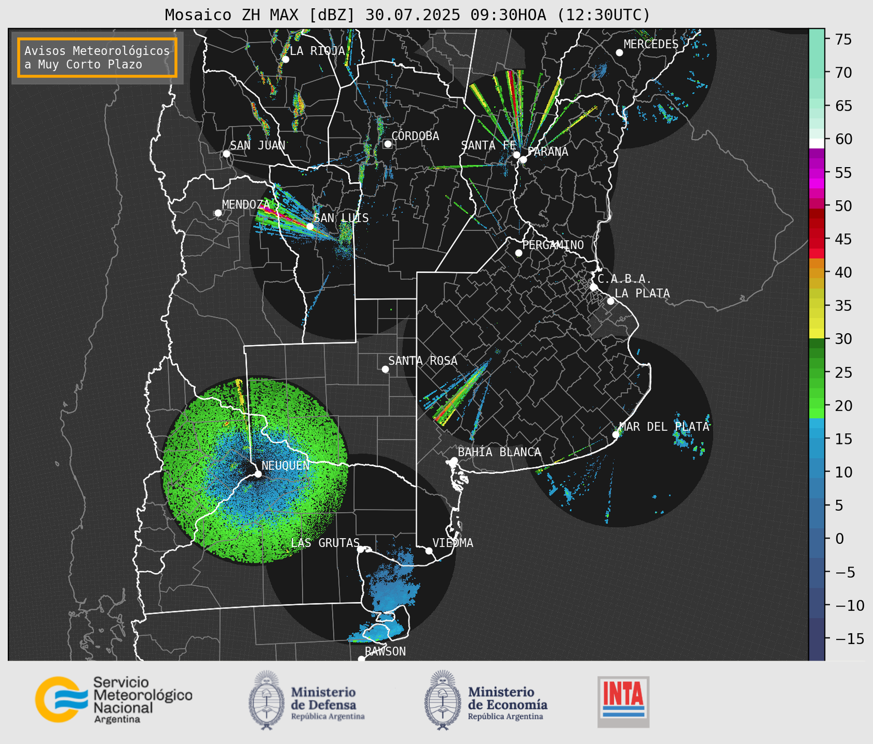The image size is (873, 744).
Task: Click the Paraná city marker dot
Action: (523, 159)
